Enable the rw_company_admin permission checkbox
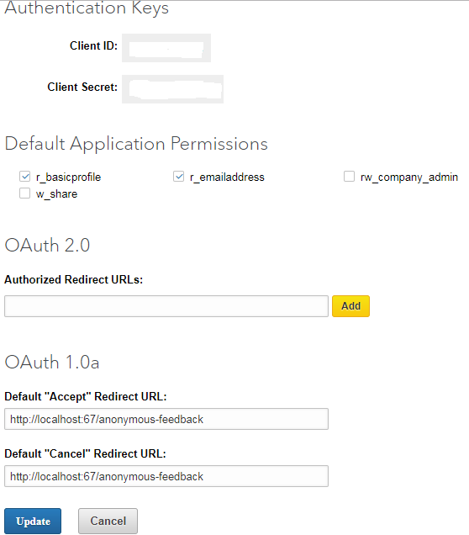469x535 pixels. (x=349, y=177)
